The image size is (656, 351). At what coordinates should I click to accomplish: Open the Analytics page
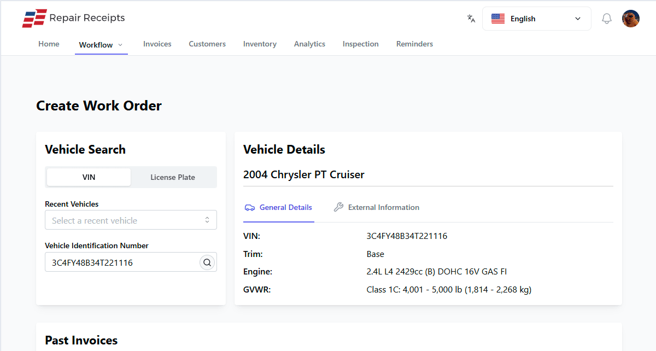pos(309,44)
